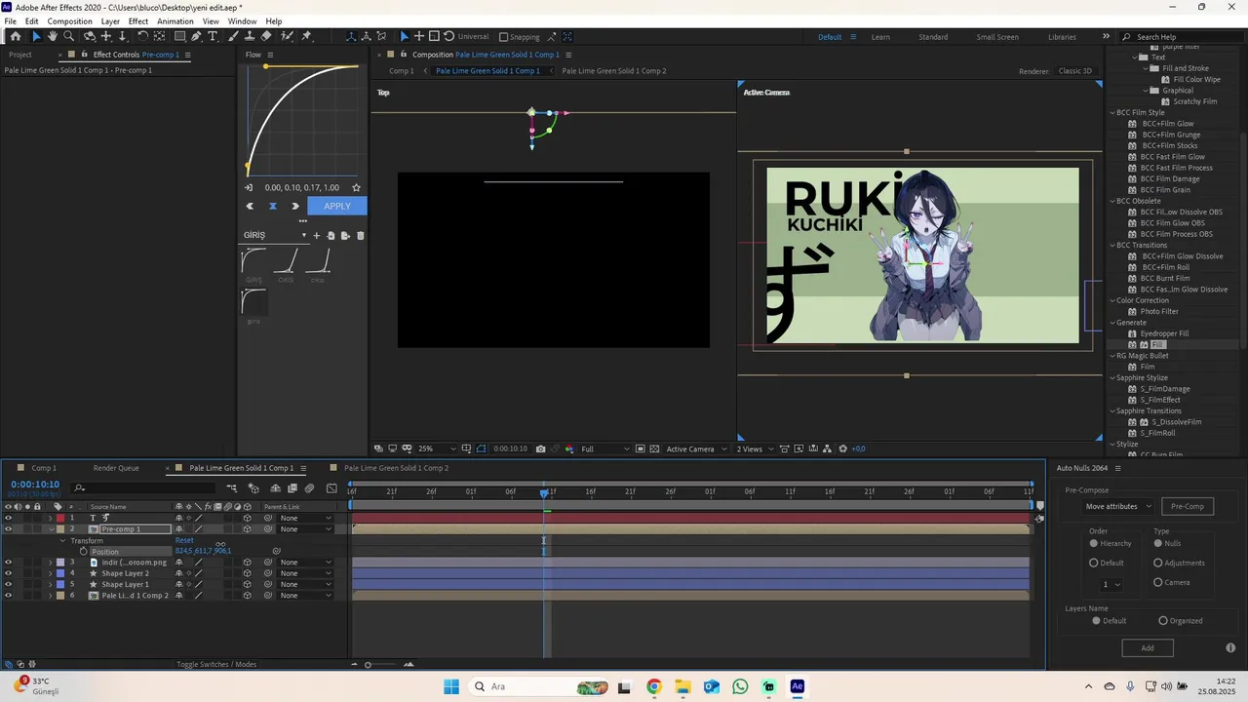
Task: Click Reset for Transform
Action: point(184,540)
